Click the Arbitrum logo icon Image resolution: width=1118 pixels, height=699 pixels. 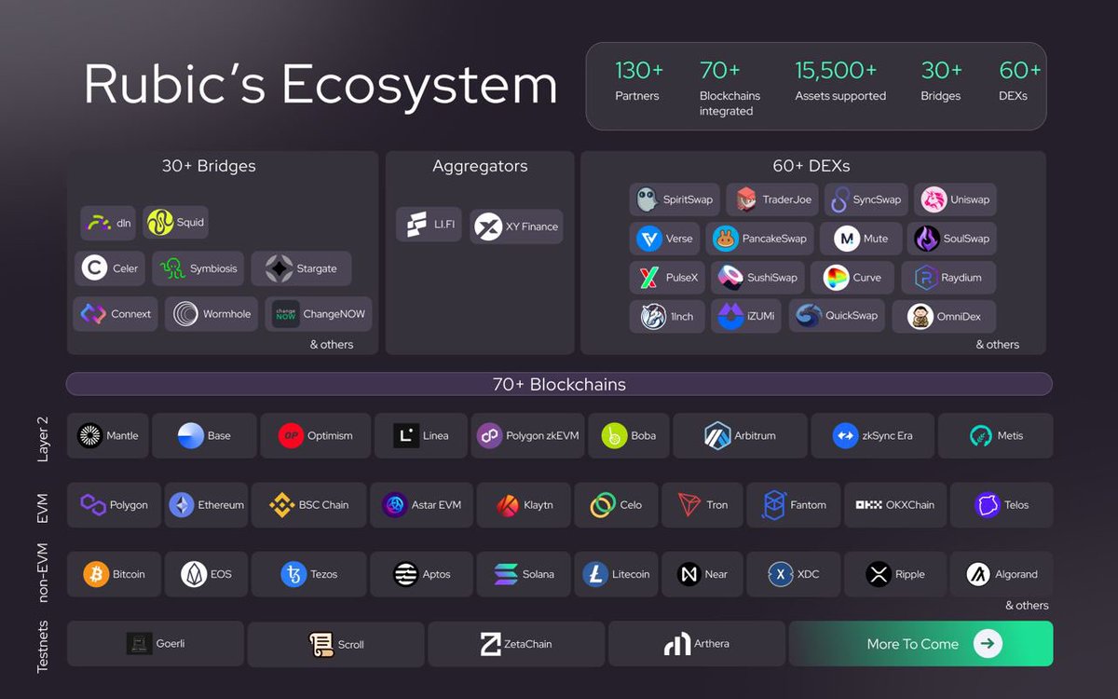coord(717,435)
